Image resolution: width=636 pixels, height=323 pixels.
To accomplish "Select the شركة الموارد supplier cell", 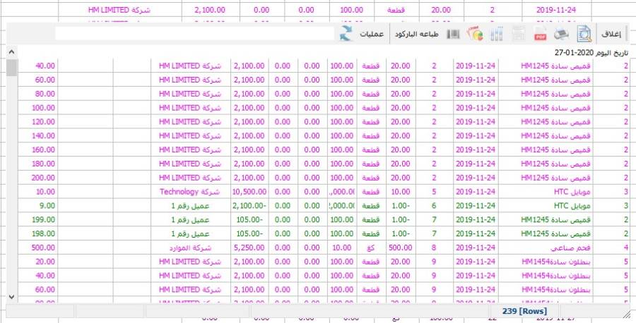I will point(190,248).
